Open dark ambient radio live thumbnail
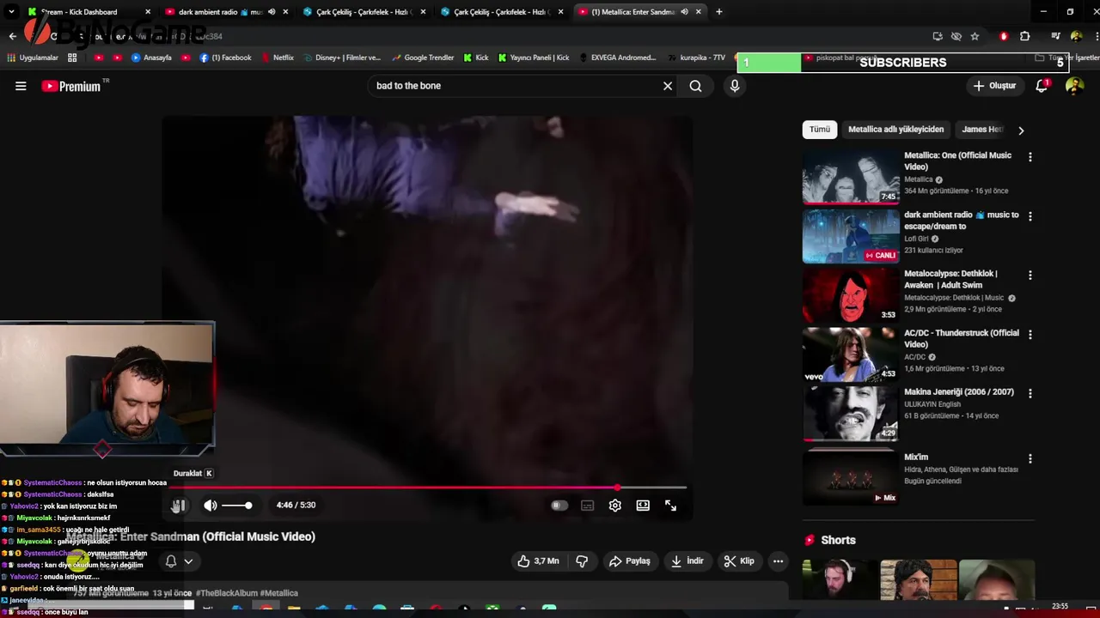The image size is (1100, 618). tap(851, 237)
